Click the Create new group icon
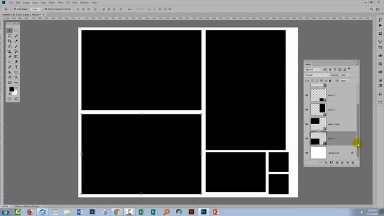Screen dimensions: 384x216 pyautogui.click(x=342, y=163)
